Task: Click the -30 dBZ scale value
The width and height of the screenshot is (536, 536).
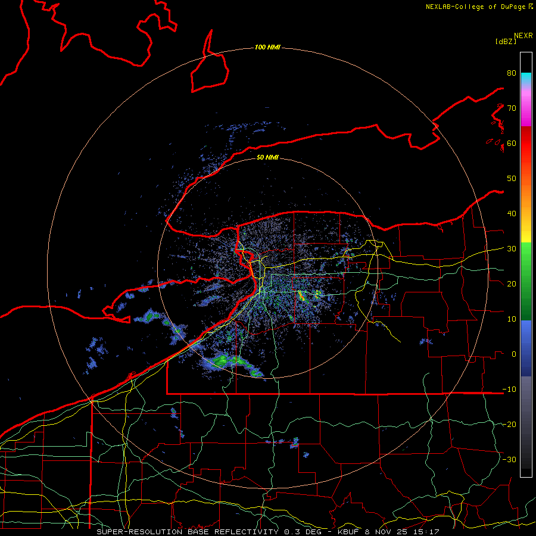Action: (509, 460)
